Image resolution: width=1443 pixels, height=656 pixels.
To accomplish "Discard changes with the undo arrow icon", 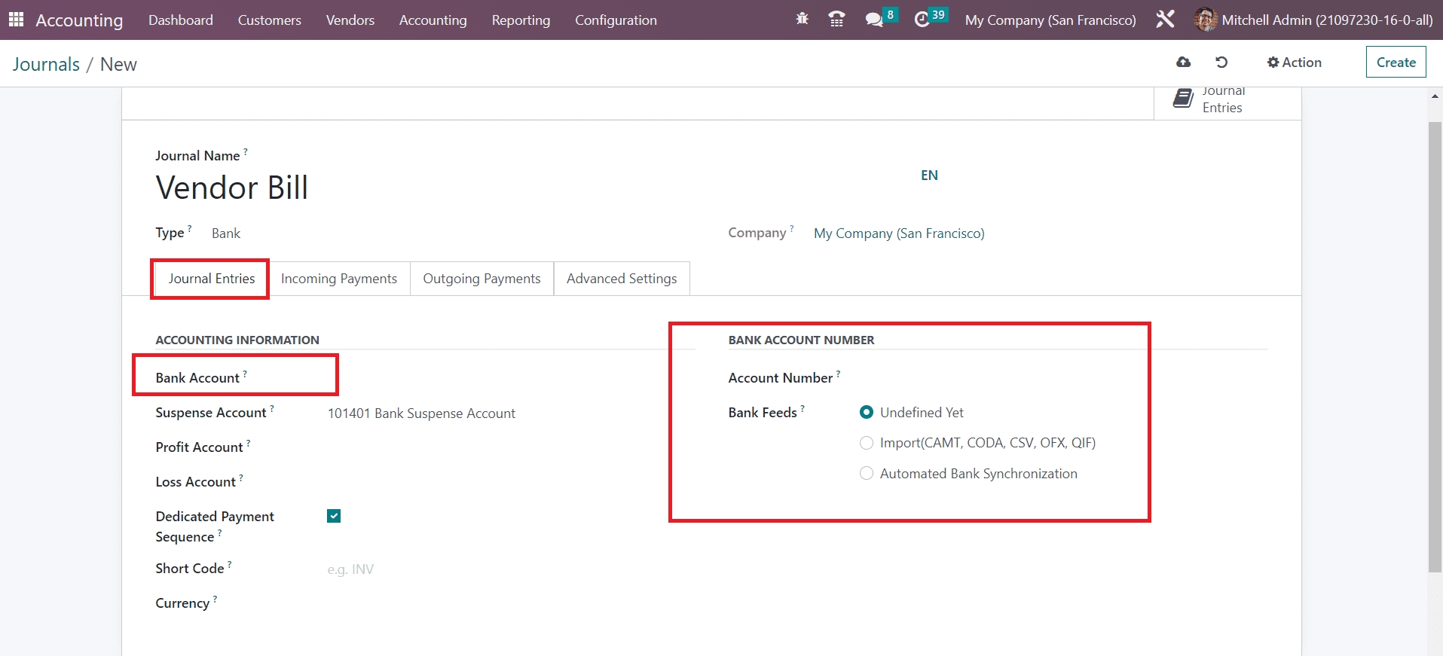I will (1221, 63).
